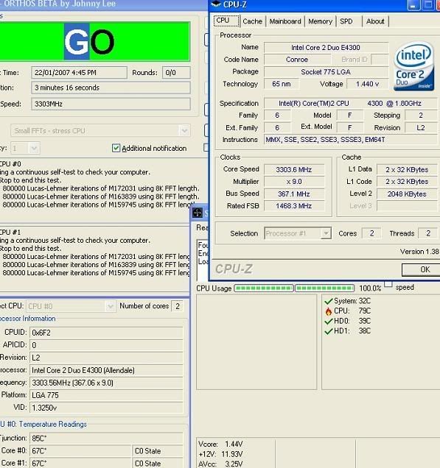Click the L1 Data value 2 x 32 KBytes
The image size is (440, 468).
407,169
